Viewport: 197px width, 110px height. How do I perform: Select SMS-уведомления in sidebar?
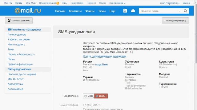pyautogui.click(x=19, y=69)
